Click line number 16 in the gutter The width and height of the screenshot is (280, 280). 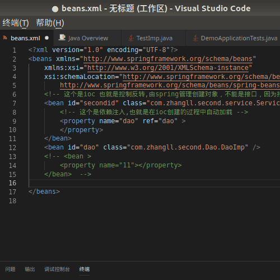pyautogui.click(x=12, y=183)
